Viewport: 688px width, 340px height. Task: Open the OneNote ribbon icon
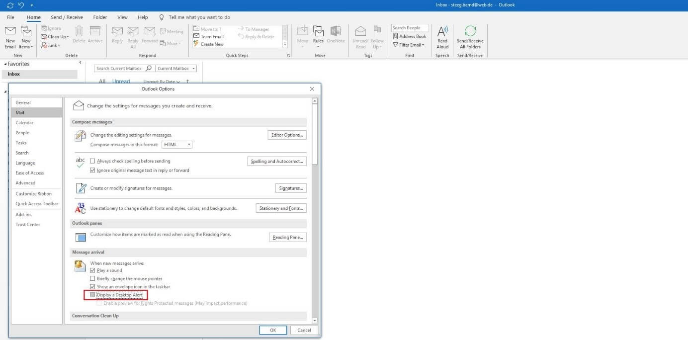[336, 32]
